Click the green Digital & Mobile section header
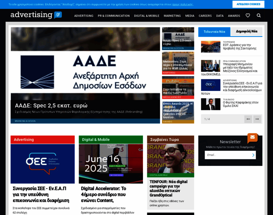The image size is (273, 215). (111, 140)
